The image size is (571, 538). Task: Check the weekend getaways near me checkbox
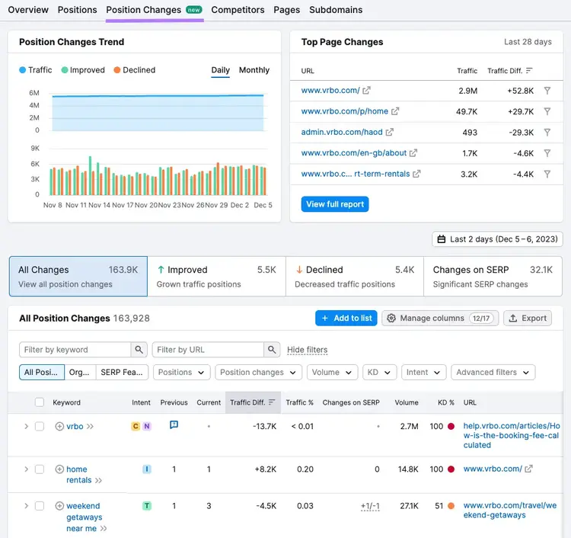[x=40, y=506]
